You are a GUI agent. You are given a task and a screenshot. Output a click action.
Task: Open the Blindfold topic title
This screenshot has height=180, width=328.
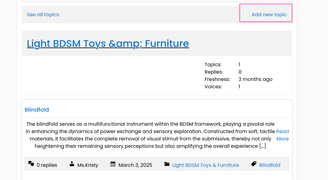point(37,110)
